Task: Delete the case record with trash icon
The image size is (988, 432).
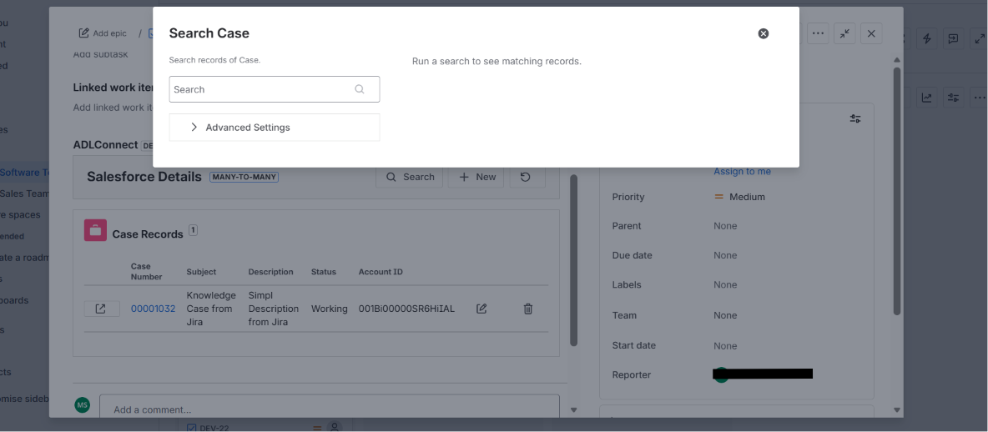Action: (528, 309)
